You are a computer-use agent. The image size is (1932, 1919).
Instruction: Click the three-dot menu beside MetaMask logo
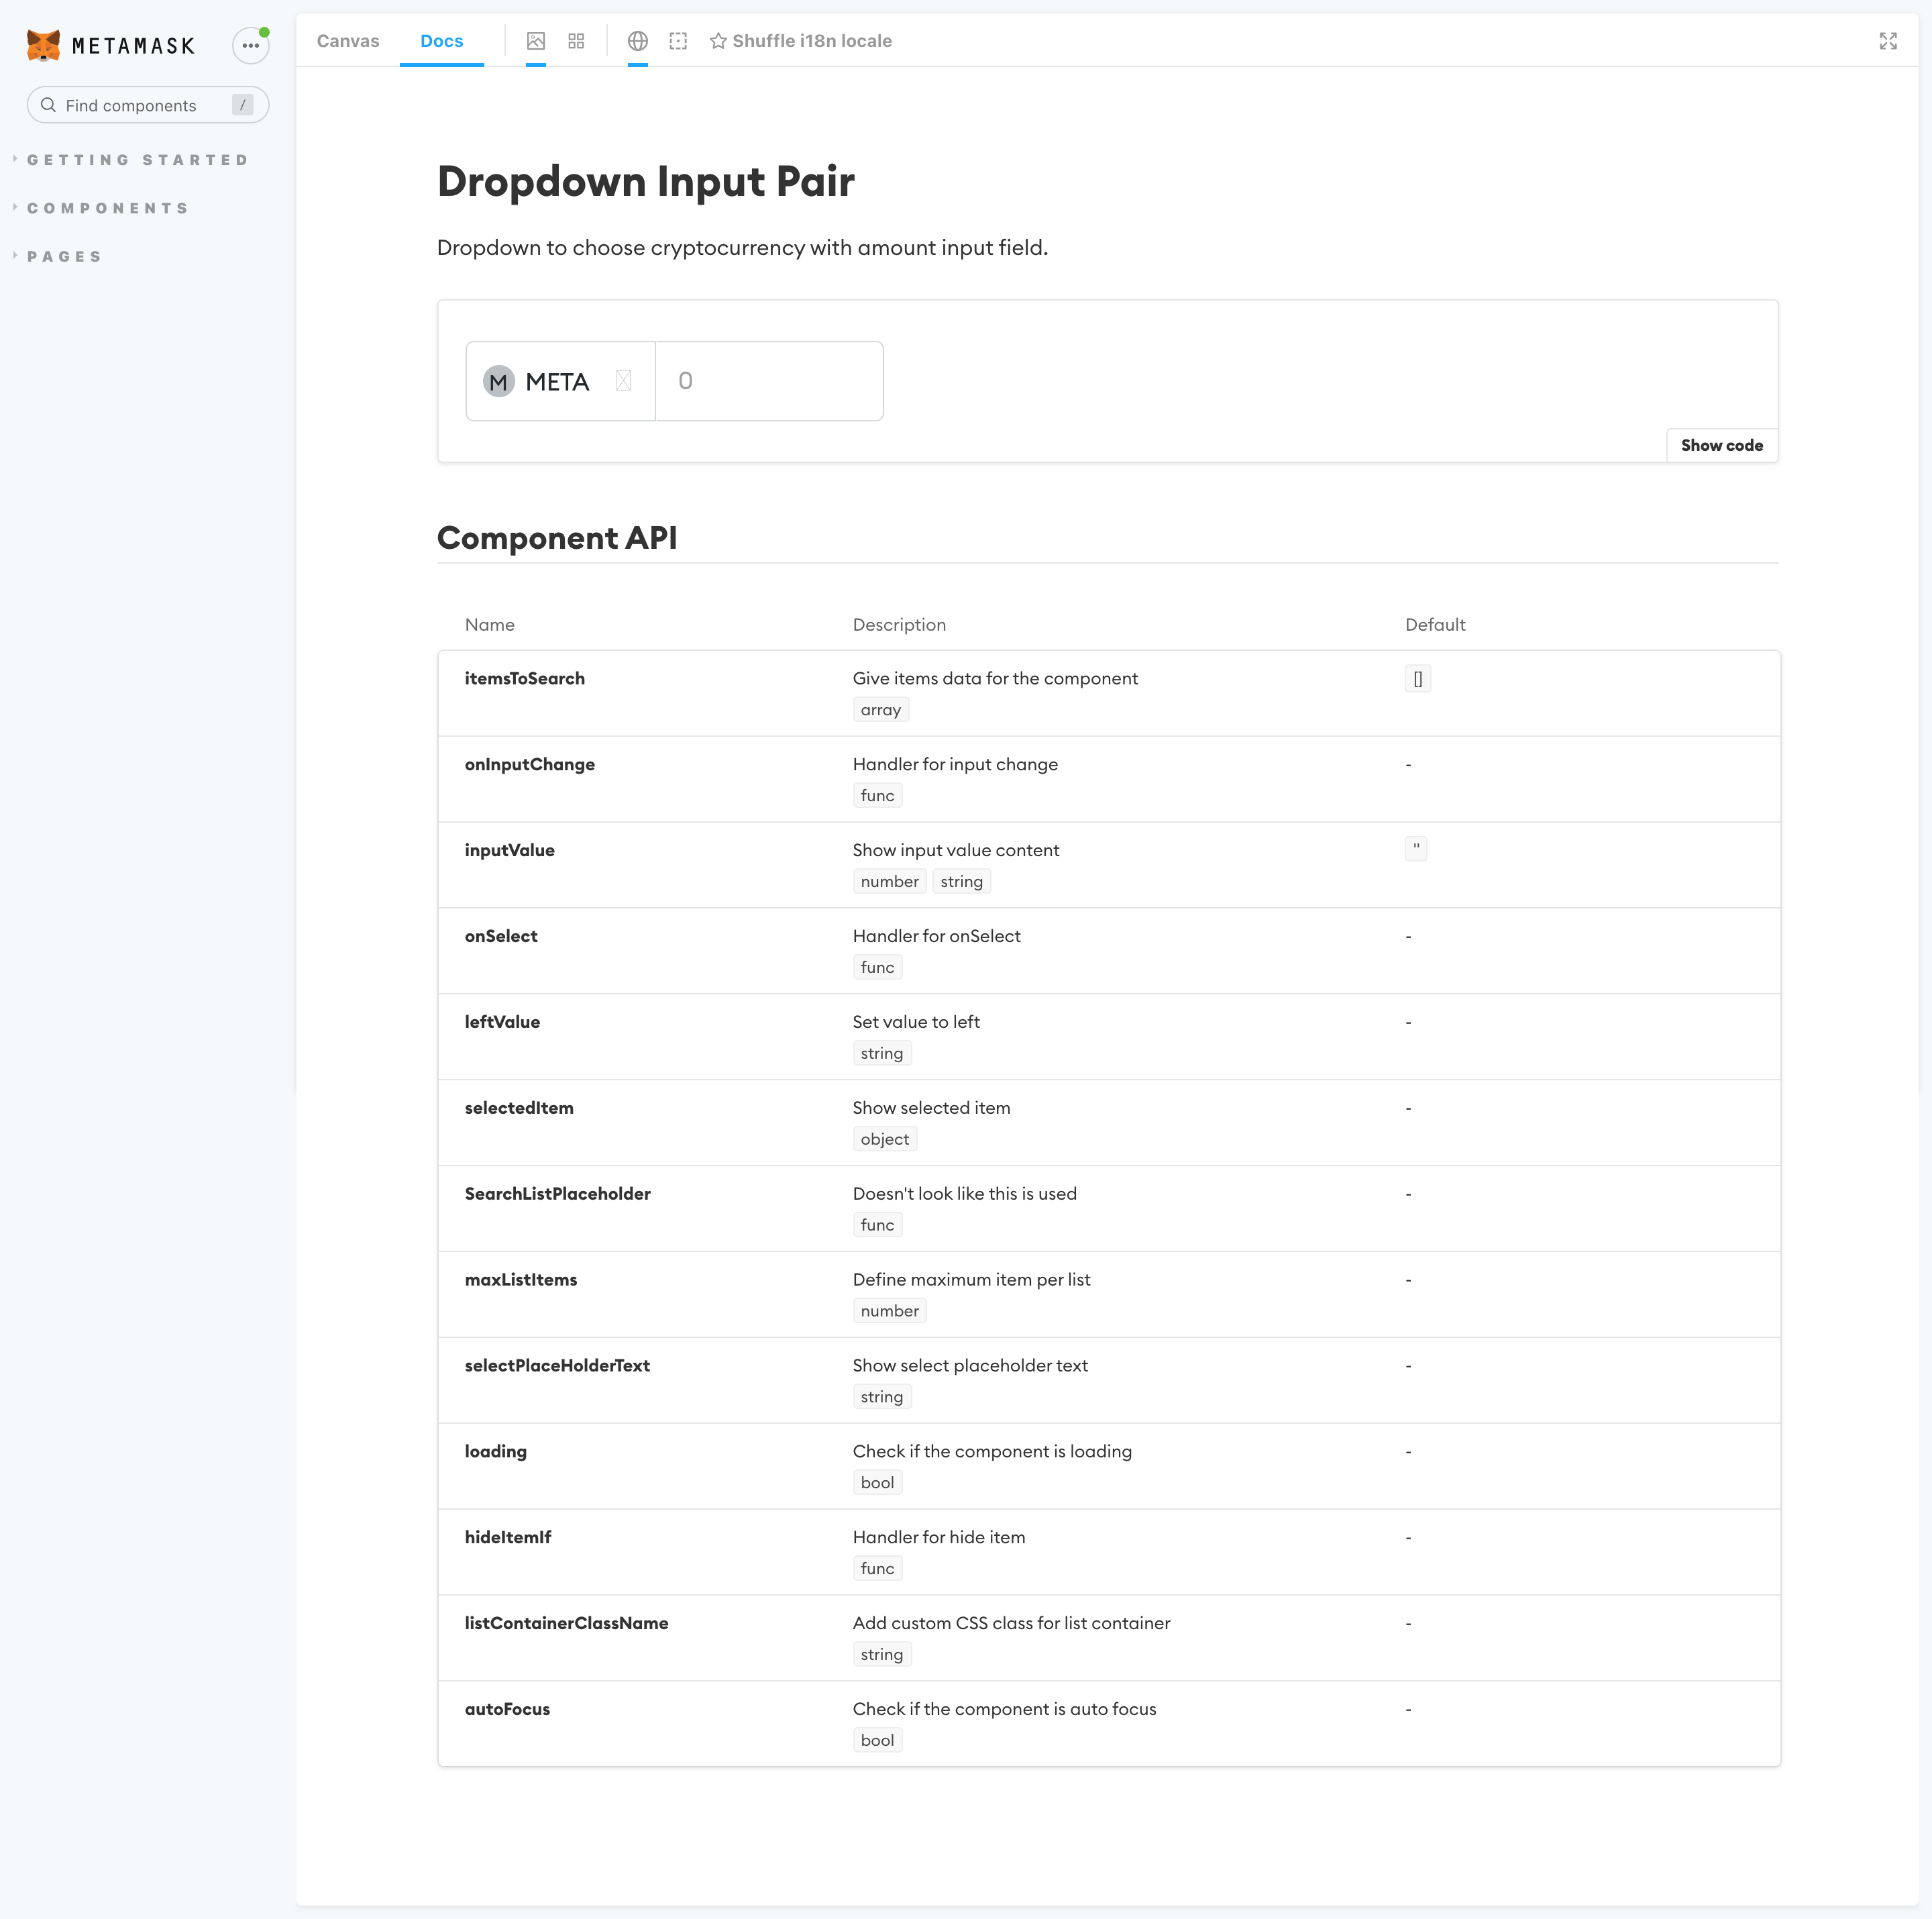pyautogui.click(x=250, y=45)
